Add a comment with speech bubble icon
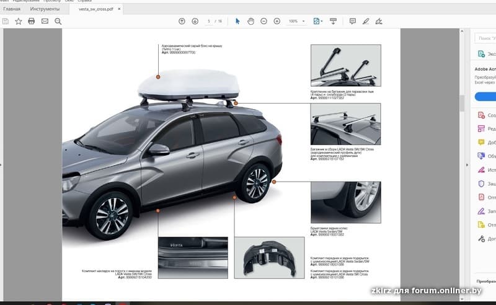This screenshot has height=305, width=496. pyautogui.click(x=352, y=21)
